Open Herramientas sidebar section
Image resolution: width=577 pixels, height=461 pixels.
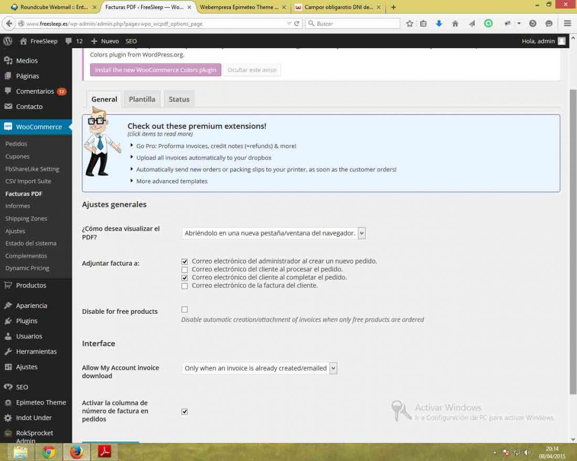tap(36, 352)
